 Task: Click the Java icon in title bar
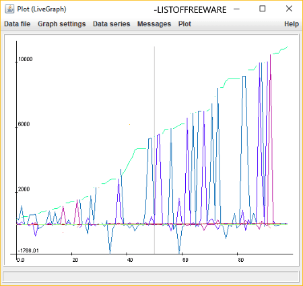(9, 9)
